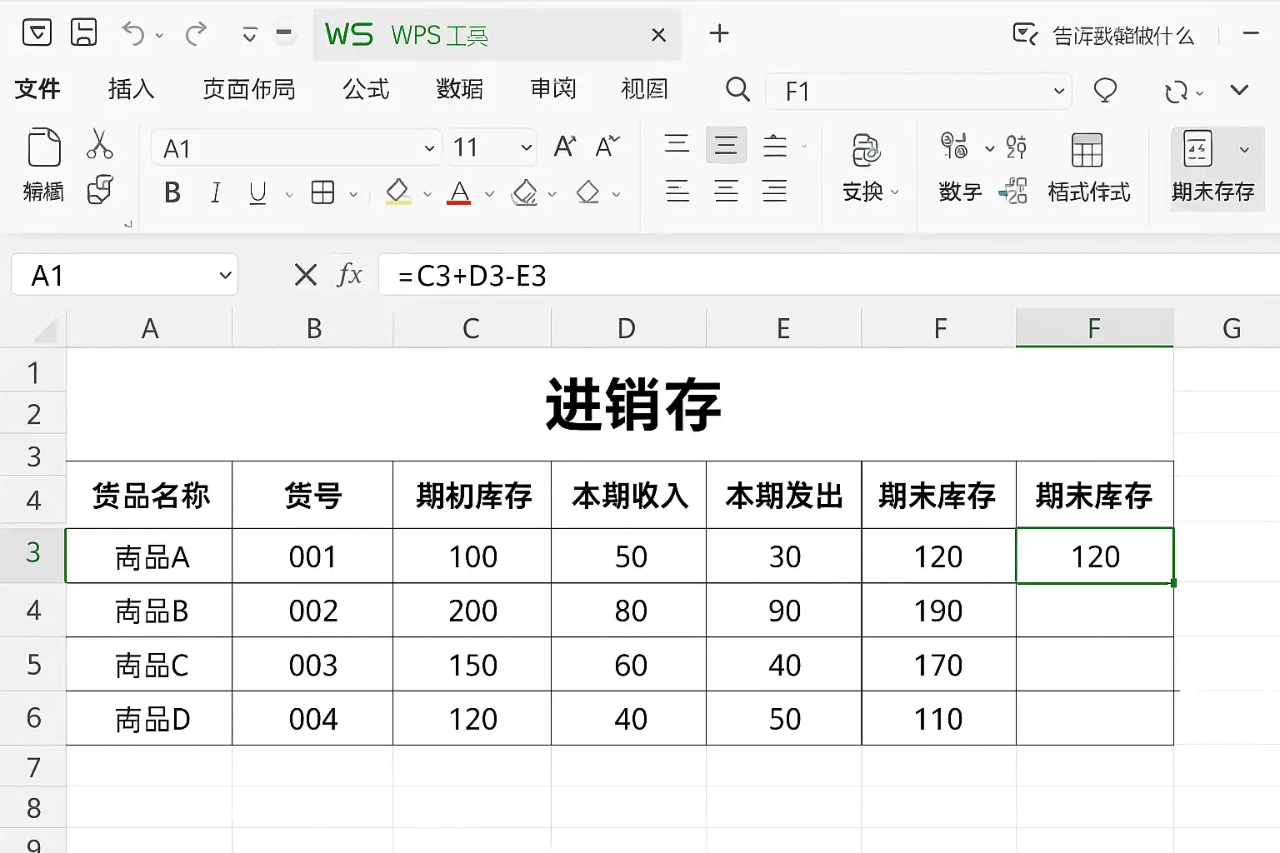The height and width of the screenshot is (853, 1280).
Task: Click the formula bar showing =C3+D3-E3
Action: [829, 275]
